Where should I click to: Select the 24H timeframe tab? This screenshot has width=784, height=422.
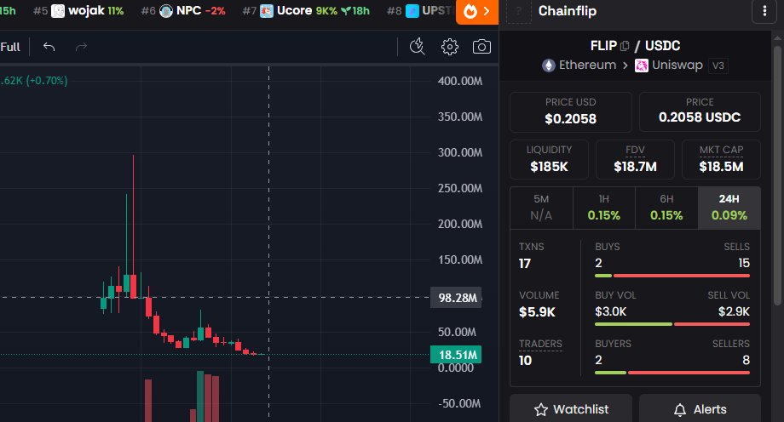(729, 208)
